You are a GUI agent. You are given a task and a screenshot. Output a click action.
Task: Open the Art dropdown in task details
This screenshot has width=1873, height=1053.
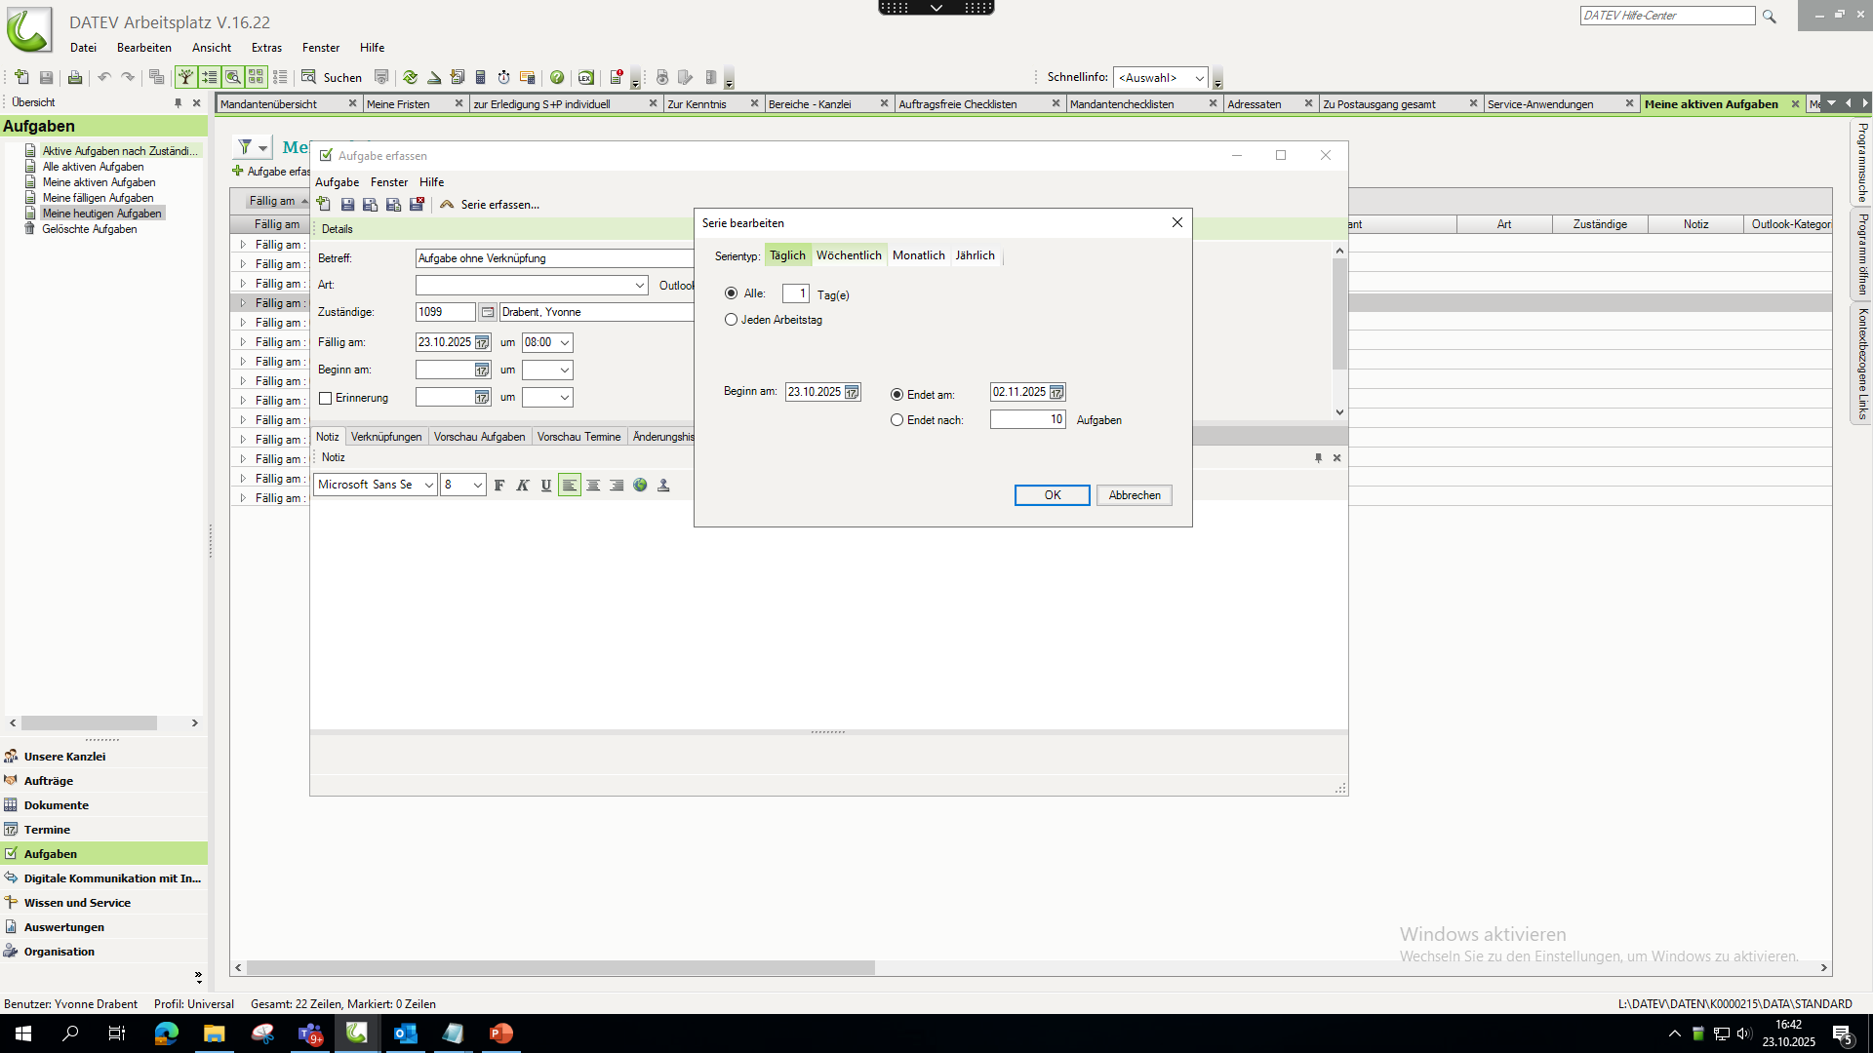point(639,286)
